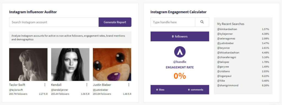Open the three-dot menu beside Justin Bieber
The height and width of the screenshot is (105, 282).
pyautogui.click(x=129, y=85)
